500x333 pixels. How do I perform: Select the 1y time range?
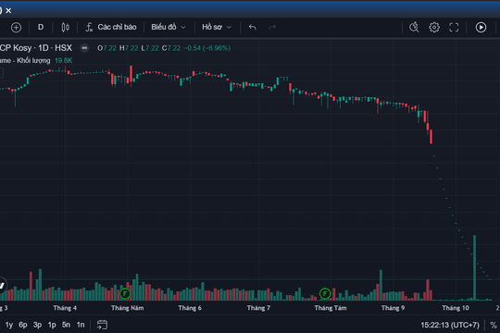coord(9,325)
